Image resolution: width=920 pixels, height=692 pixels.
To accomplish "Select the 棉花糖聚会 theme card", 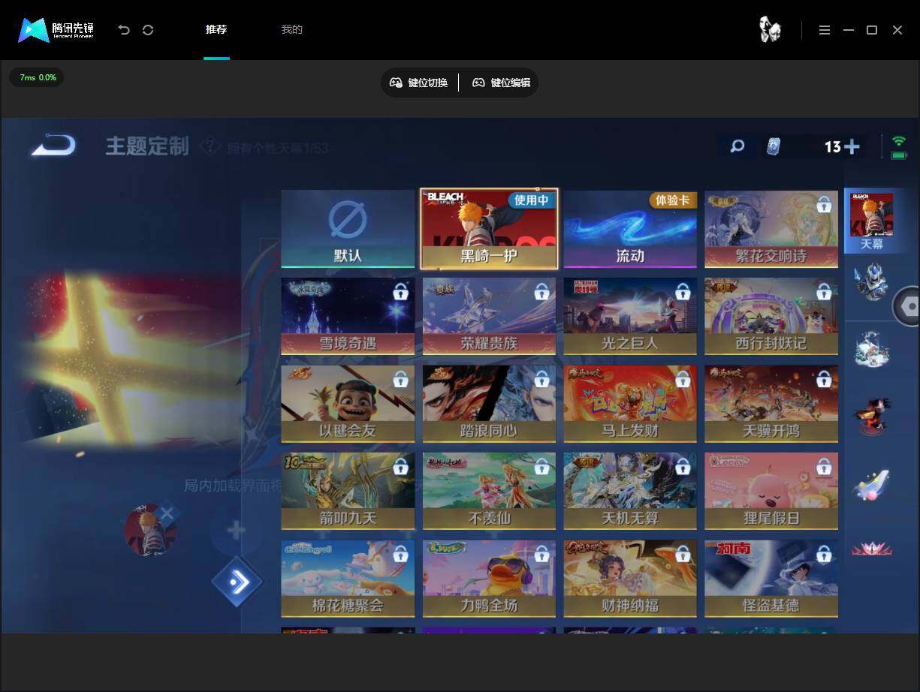I will click(348, 579).
